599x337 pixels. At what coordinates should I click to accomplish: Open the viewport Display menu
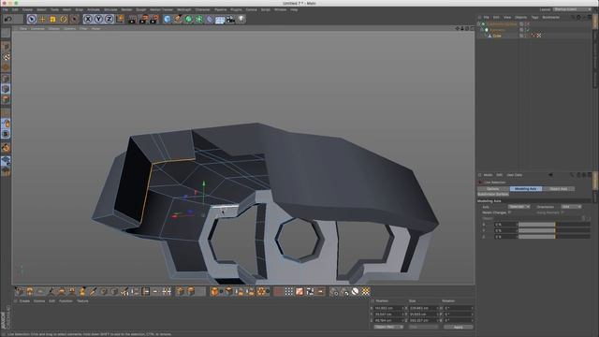coord(54,29)
